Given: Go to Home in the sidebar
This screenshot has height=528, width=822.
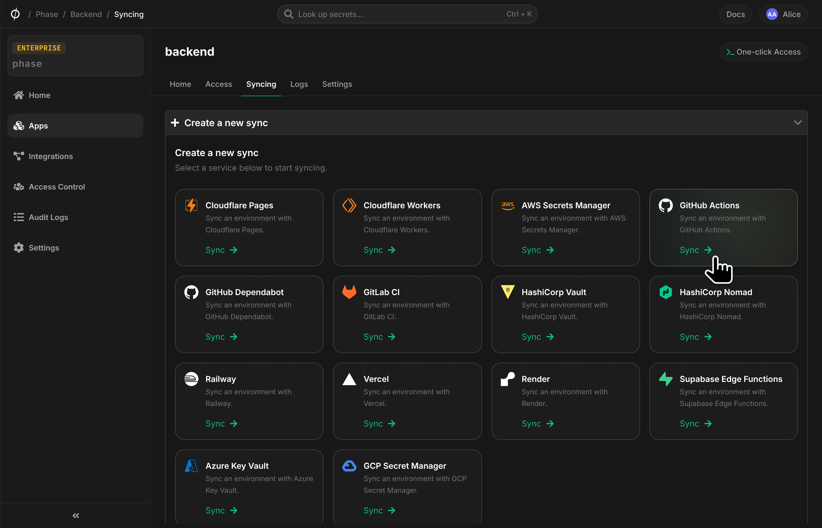Looking at the screenshot, I should (x=75, y=95).
